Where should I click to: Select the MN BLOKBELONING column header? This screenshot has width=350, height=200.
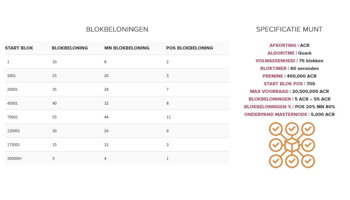[x=127, y=48]
